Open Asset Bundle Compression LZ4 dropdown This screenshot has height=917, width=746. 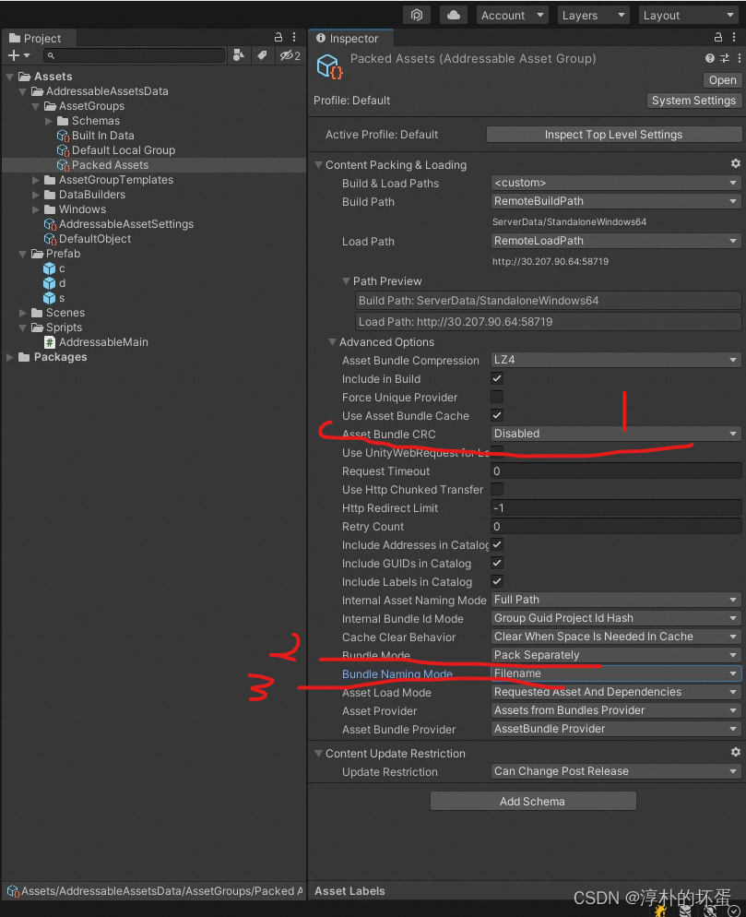click(x=616, y=360)
